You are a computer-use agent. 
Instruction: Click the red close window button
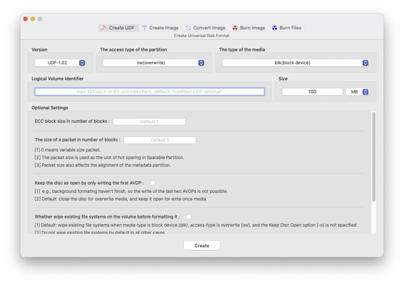tap(26, 19)
